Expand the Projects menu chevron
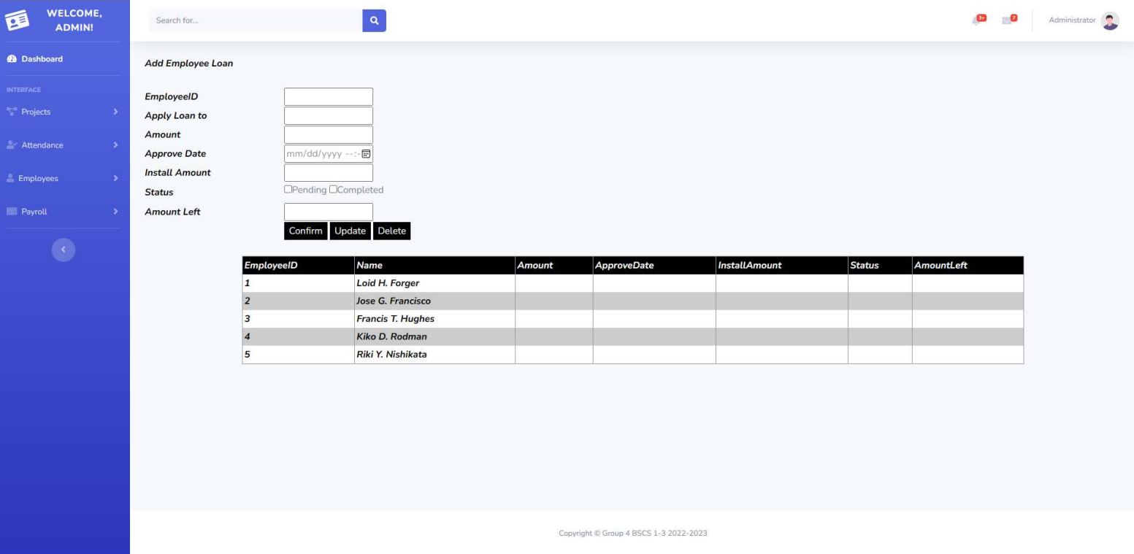 coord(115,112)
